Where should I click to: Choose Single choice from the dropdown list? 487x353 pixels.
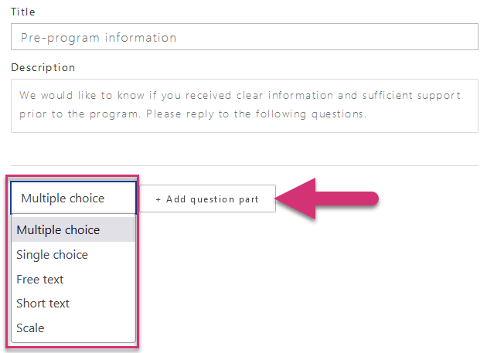(x=52, y=254)
